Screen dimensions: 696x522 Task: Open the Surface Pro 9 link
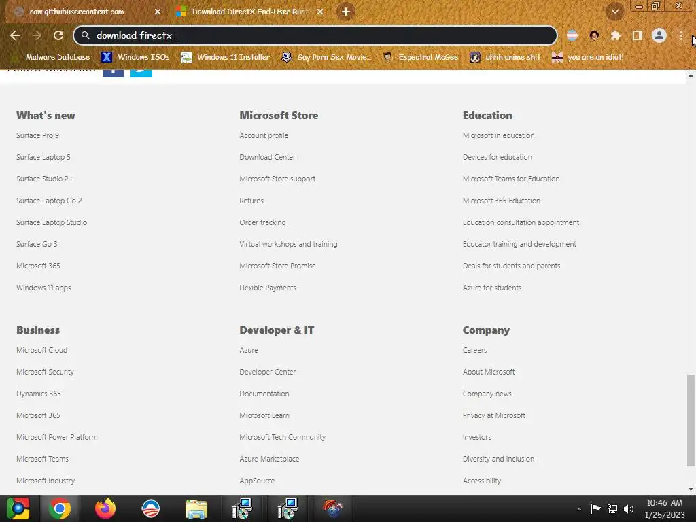pyautogui.click(x=38, y=135)
